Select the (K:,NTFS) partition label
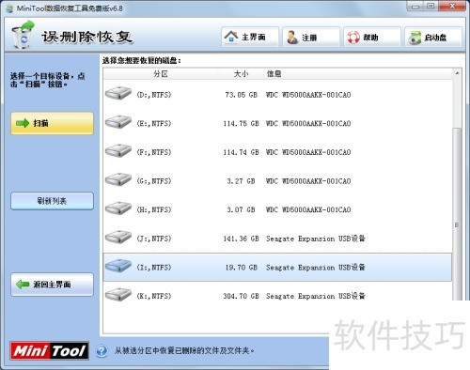 coord(154,296)
